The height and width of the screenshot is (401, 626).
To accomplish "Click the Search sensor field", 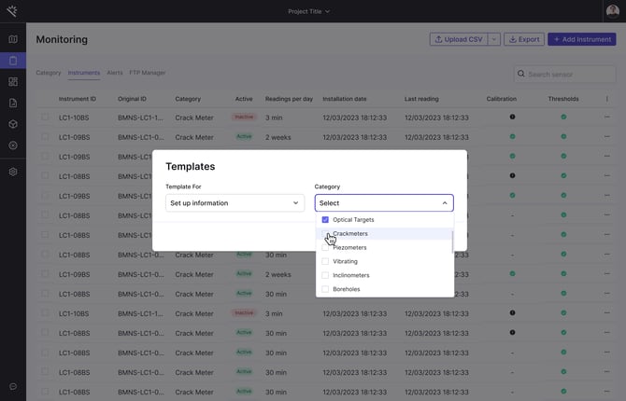I will [565, 75].
